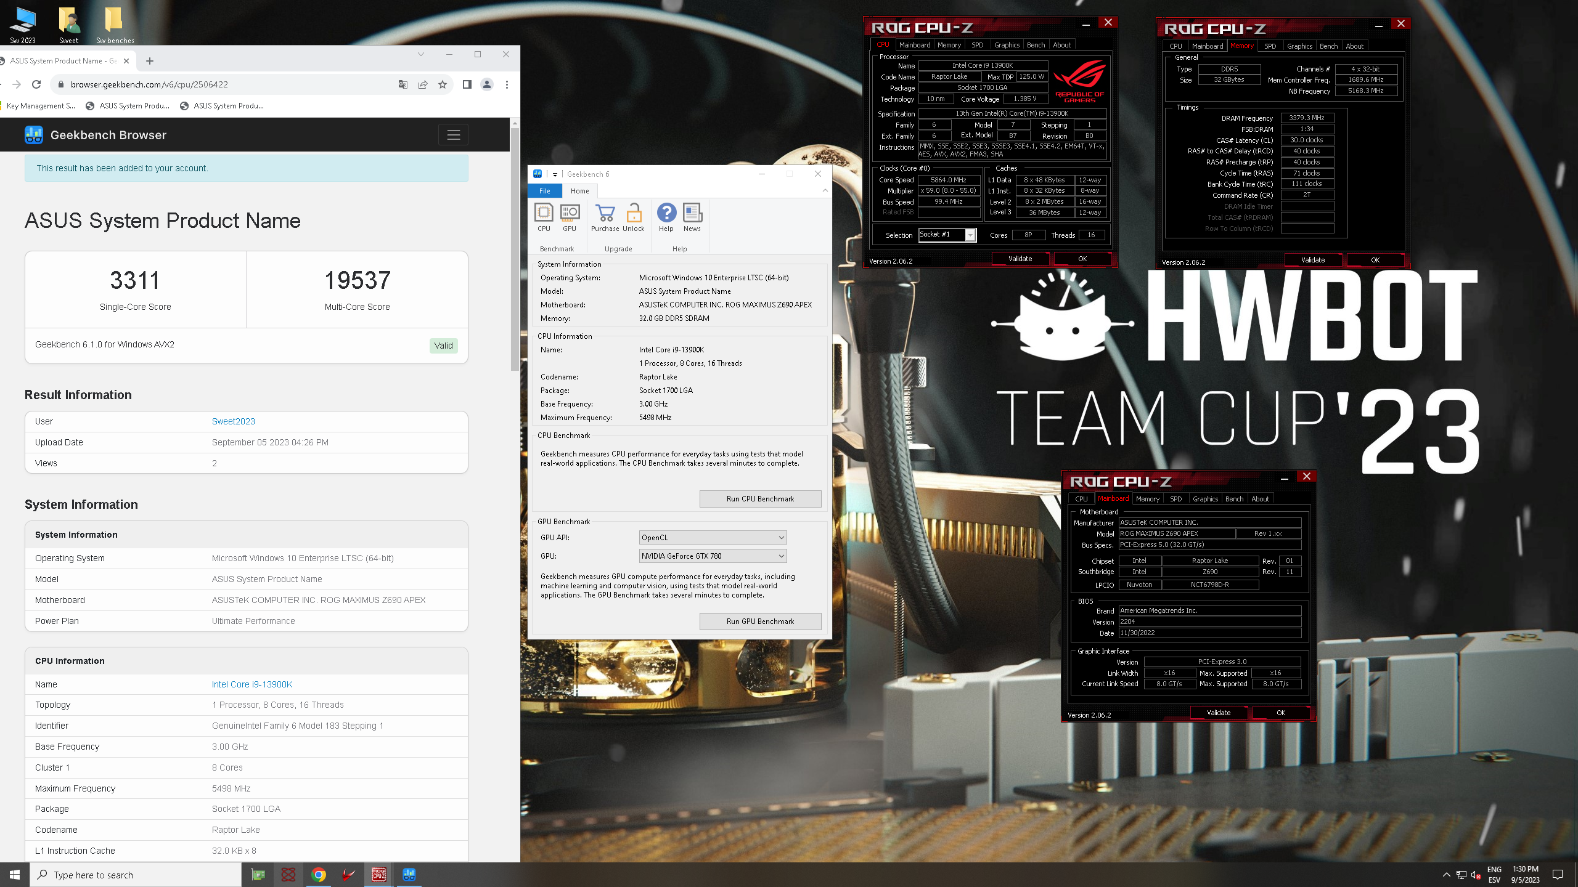Screen dimensions: 1578x887
Task: Click the Geekbench Browser logo icon
Action: 34,135
